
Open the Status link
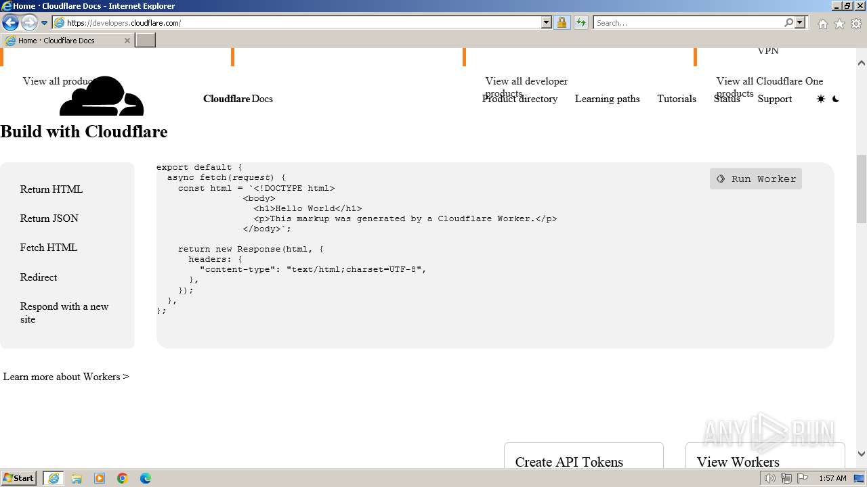[x=727, y=99]
